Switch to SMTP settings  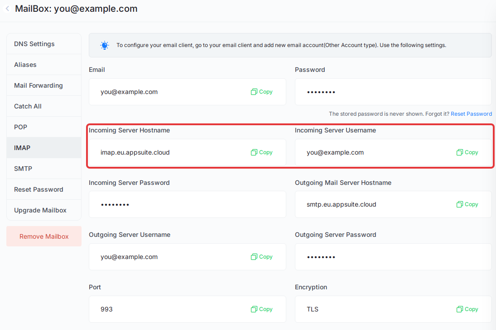click(44, 169)
